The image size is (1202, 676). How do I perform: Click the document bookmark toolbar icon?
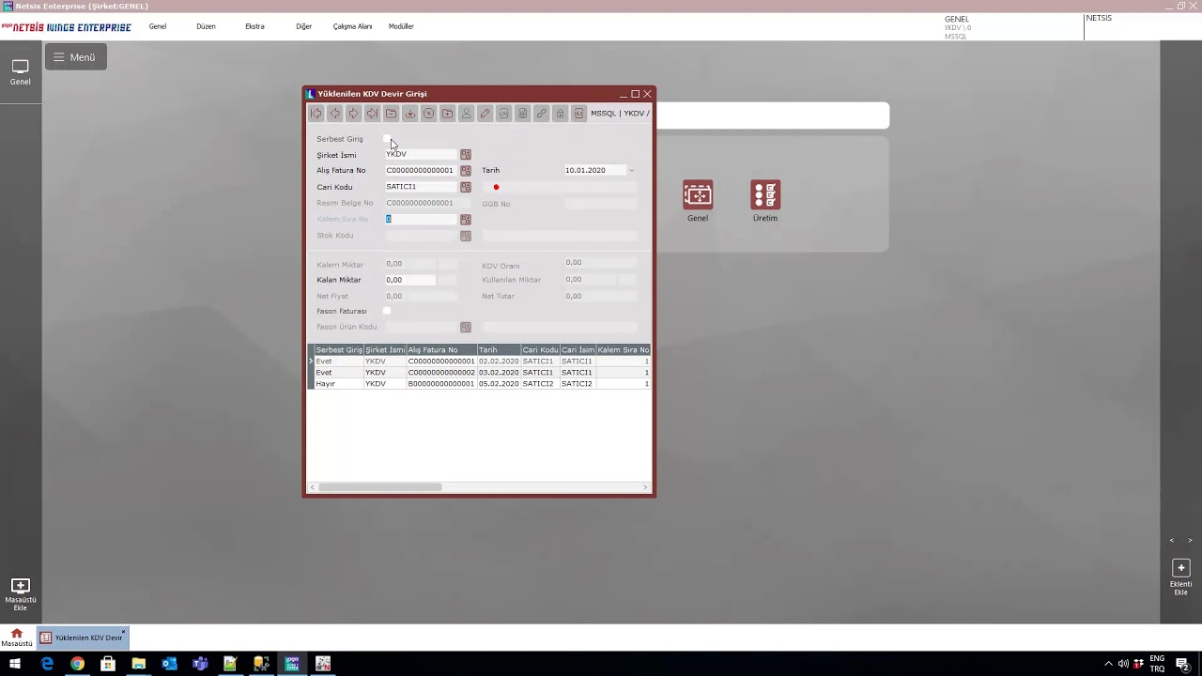523,114
